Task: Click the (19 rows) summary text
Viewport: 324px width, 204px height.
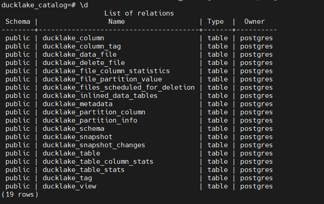Action: tap(20, 194)
